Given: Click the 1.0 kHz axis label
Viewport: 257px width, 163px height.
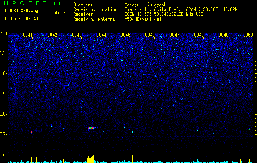Looking at the screenshot, I should click(x=3, y=73).
